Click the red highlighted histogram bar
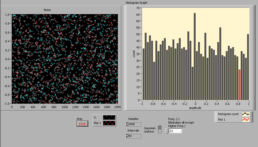Screen dimensions: 258x147 239,85
